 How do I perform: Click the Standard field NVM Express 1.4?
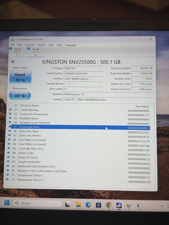(108, 94)
